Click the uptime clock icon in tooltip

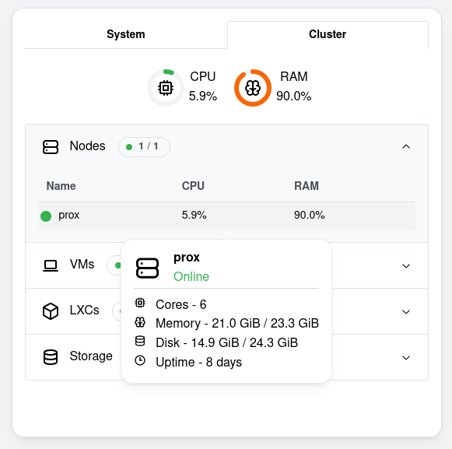pos(140,360)
